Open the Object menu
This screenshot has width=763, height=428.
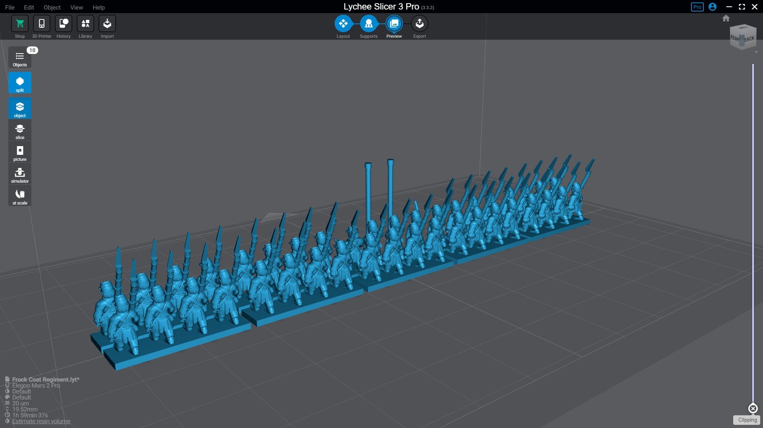pos(52,7)
